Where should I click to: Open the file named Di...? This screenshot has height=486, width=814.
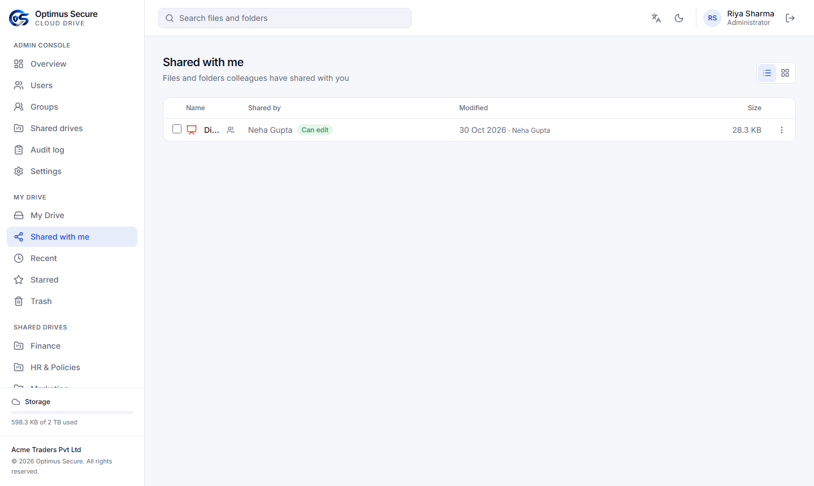coord(211,130)
